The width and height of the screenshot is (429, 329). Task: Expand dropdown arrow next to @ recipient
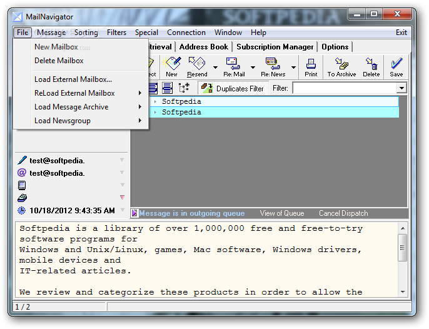[x=122, y=172]
